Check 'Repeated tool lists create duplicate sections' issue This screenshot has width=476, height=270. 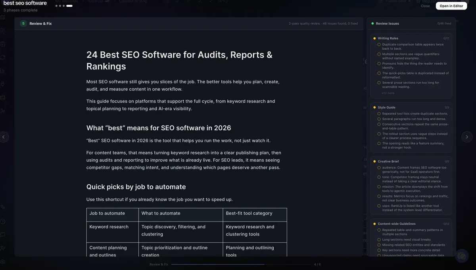pyautogui.click(x=379, y=114)
